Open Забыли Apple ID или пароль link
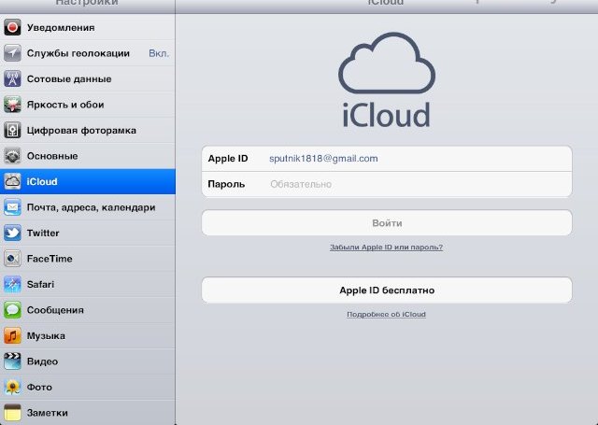598x425 pixels. click(x=386, y=248)
